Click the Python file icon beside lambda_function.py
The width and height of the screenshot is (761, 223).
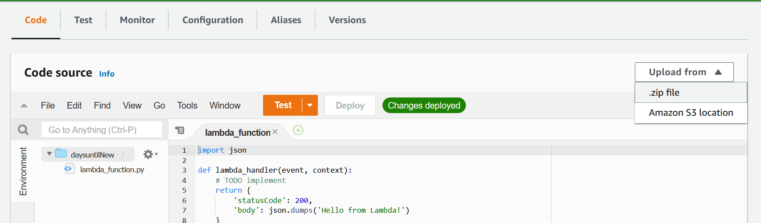click(x=69, y=169)
